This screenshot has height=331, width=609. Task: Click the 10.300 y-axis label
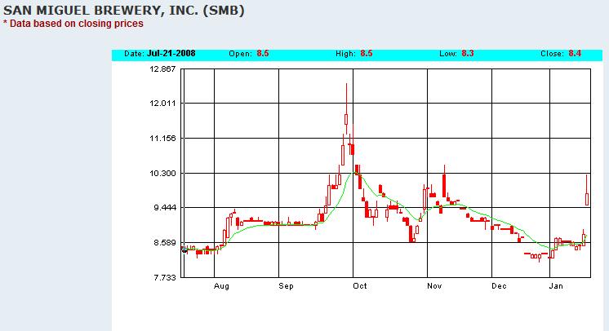tap(162, 173)
